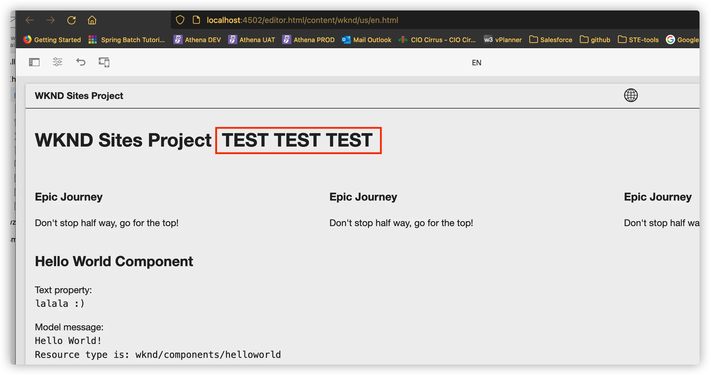Open the Athena DEV bookmark
Viewport: 710px width, 375px height.
coord(197,40)
